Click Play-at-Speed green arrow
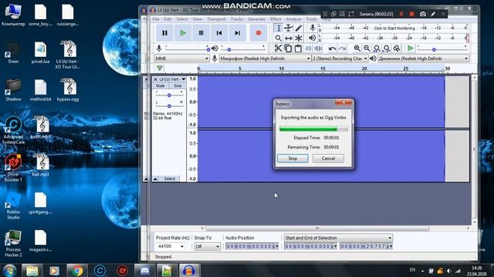This screenshot has height=277, width=494. [410, 48]
